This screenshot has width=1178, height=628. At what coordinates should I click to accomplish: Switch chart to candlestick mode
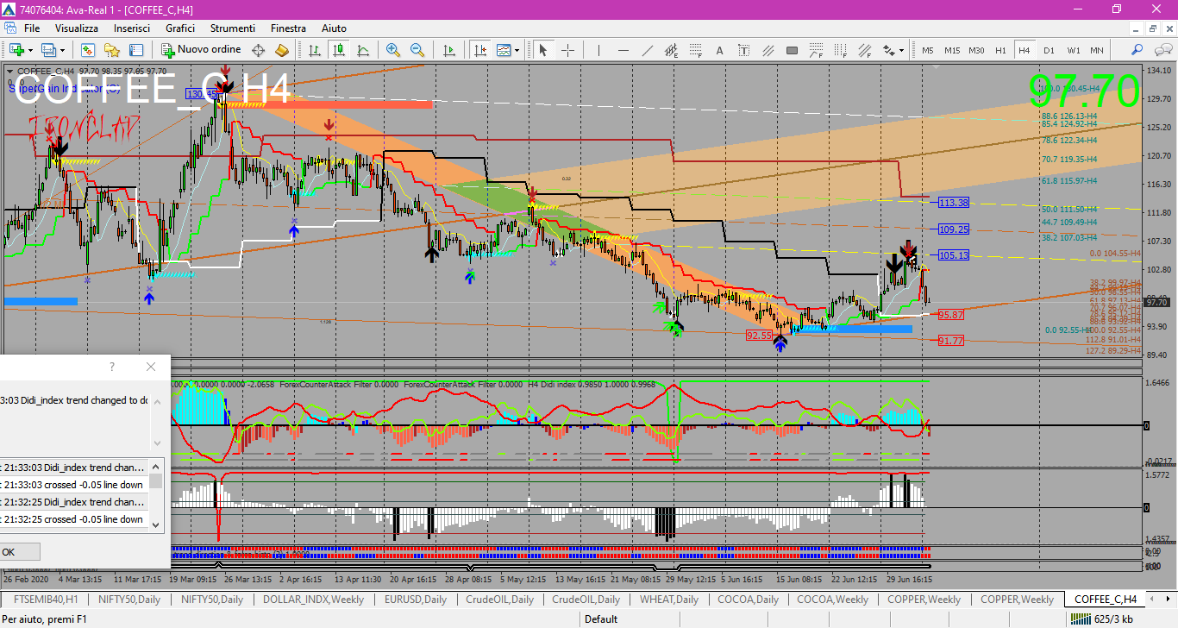tap(339, 50)
